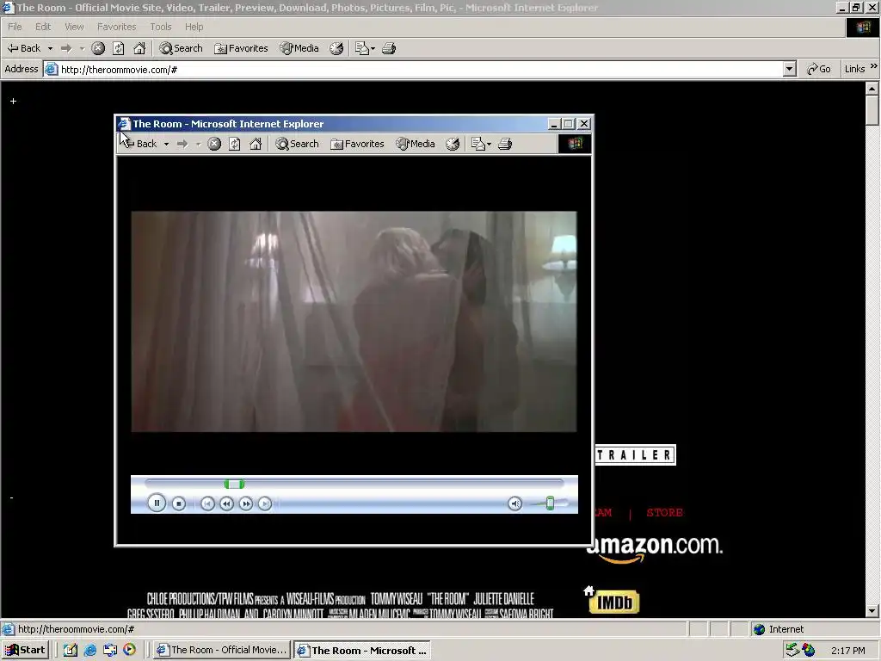Click the TRAILER button on webpage
Image resolution: width=881 pixels, height=661 pixels.
tap(636, 454)
